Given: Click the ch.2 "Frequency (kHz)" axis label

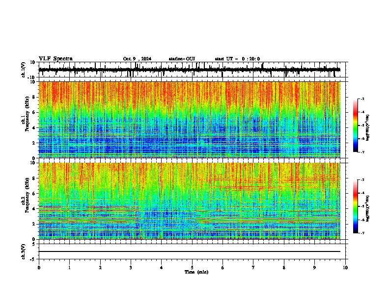Looking at the screenshot, I should tap(28, 195).
